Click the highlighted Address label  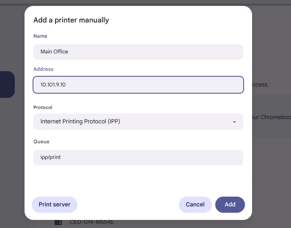pos(43,69)
